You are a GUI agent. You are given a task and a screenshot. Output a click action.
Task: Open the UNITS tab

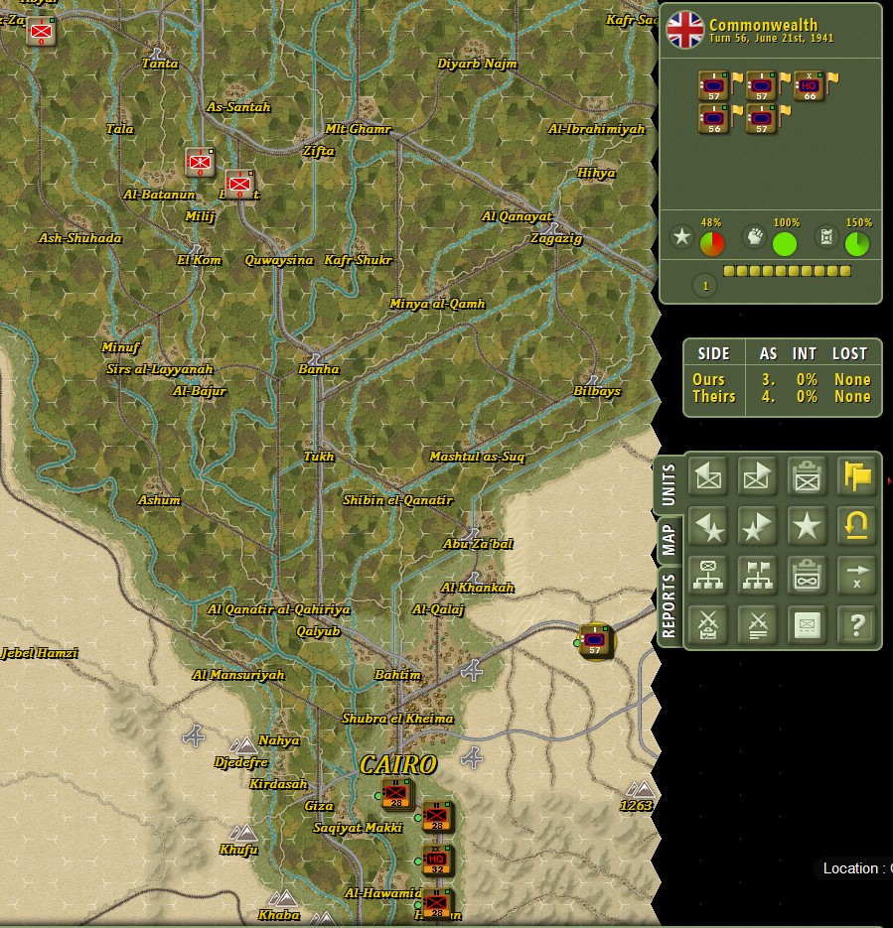click(669, 484)
